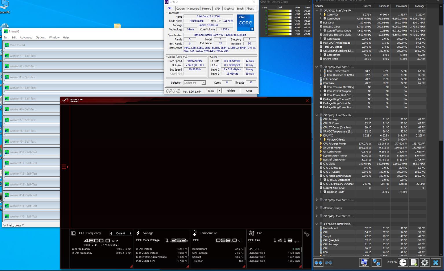The image size is (444, 271).
Task: Click HWiNFO collapse columns inward arrows icon
Action: (329, 263)
